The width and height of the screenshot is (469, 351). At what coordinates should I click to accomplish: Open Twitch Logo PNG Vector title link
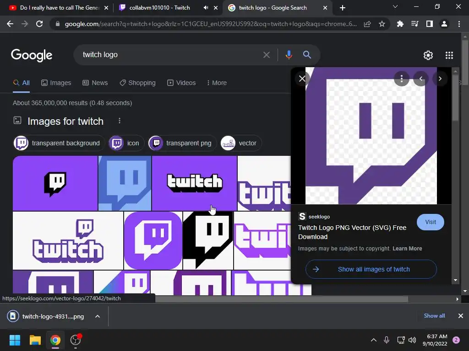point(352,232)
